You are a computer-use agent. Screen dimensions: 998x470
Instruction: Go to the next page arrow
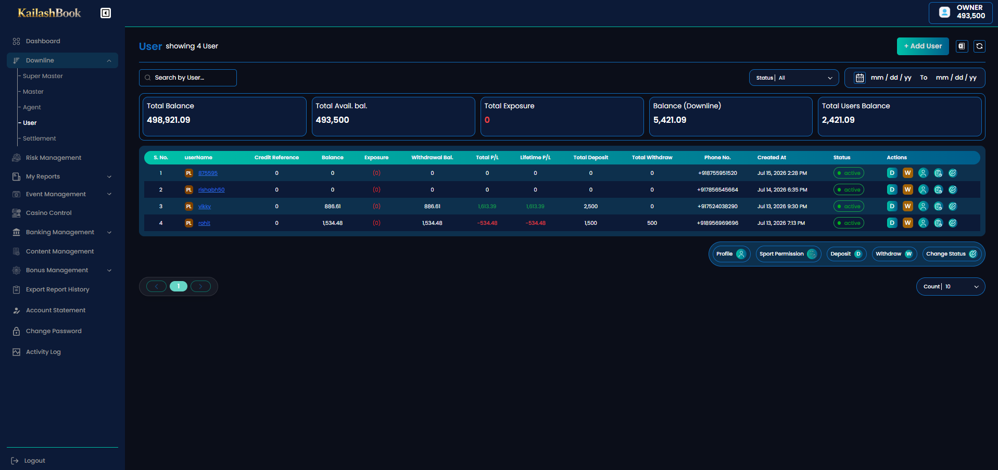point(200,286)
